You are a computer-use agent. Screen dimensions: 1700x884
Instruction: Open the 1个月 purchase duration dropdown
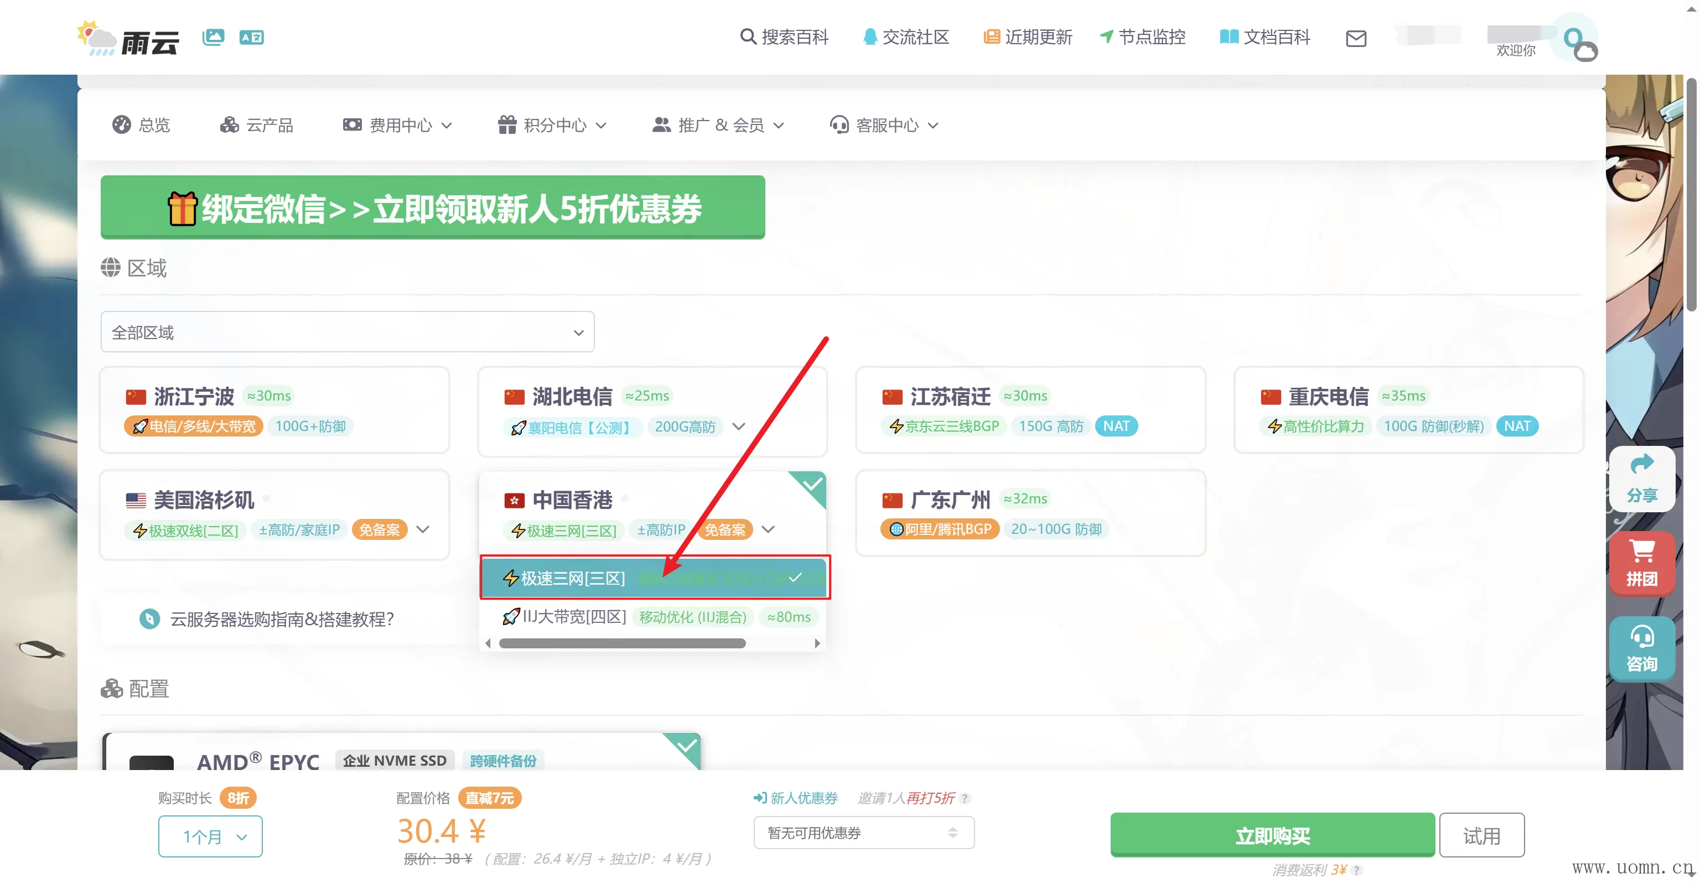(x=210, y=836)
